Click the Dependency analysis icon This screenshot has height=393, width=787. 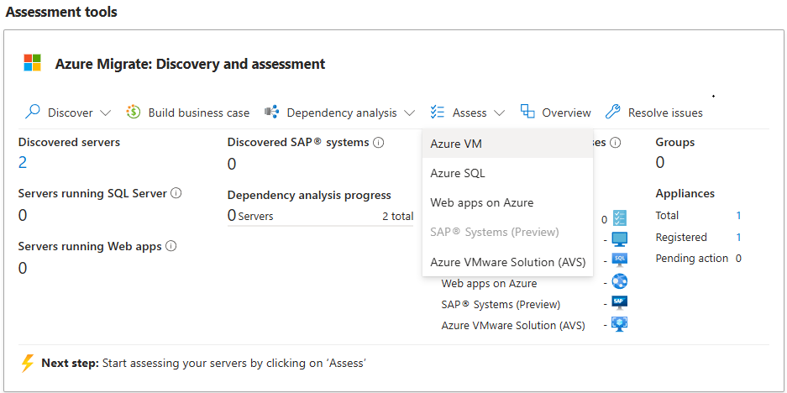click(x=271, y=112)
